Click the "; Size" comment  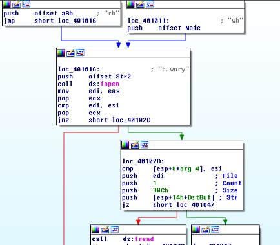pyautogui.click(x=226, y=190)
